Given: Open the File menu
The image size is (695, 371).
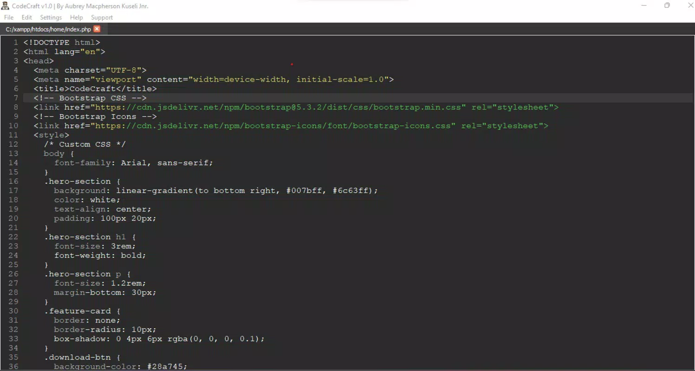Looking at the screenshot, I should click(9, 17).
